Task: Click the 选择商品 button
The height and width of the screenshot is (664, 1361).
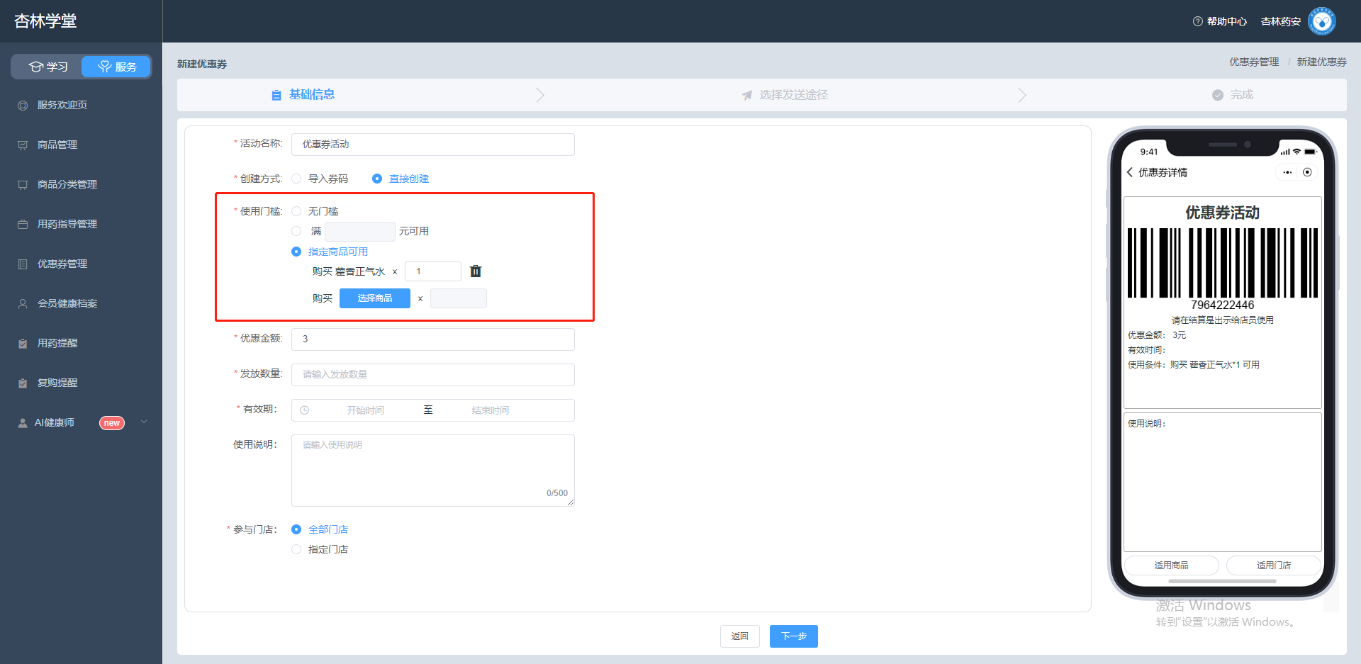Action: coord(375,298)
